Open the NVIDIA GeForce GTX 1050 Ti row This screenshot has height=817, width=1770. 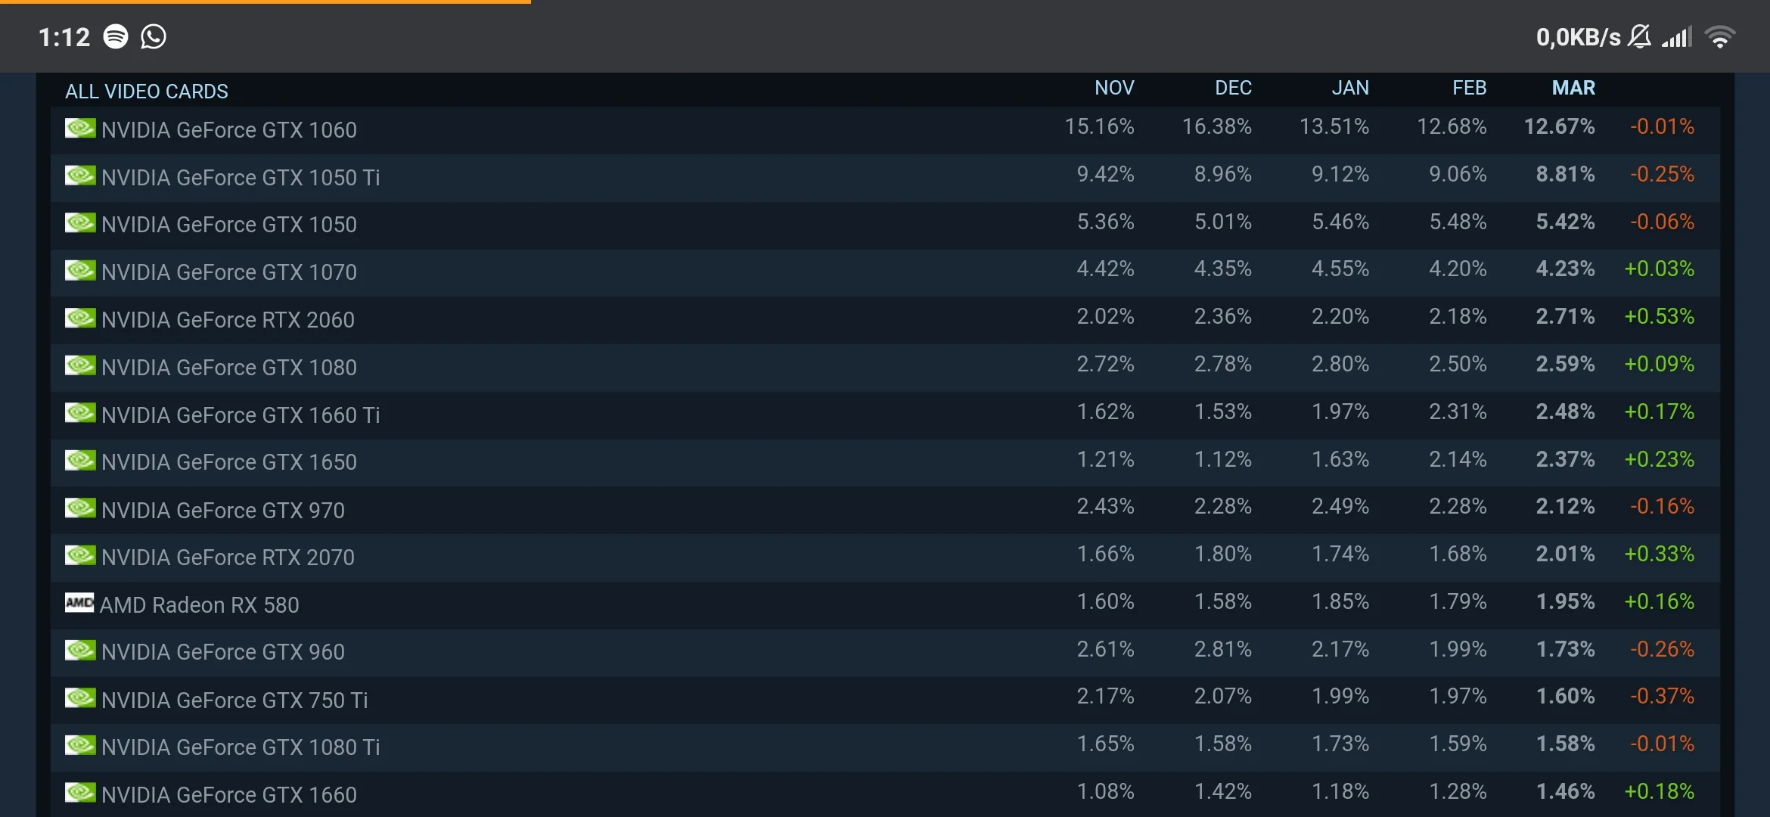241,178
